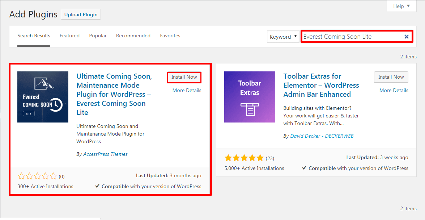The width and height of the screenshot is (425, 220).
Task: Click the Add Plugins page heading
Action: [x=33, y=14]
